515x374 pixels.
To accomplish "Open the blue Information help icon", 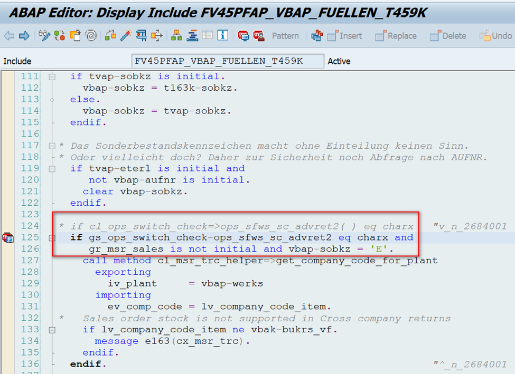I will point(223,35).
